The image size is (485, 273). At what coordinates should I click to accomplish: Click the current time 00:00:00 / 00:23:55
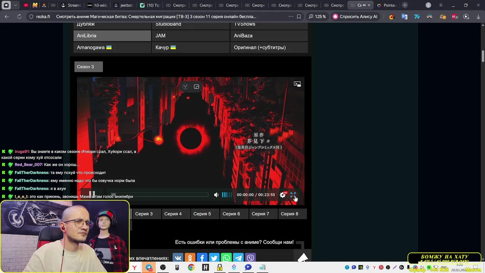[256, 195]
